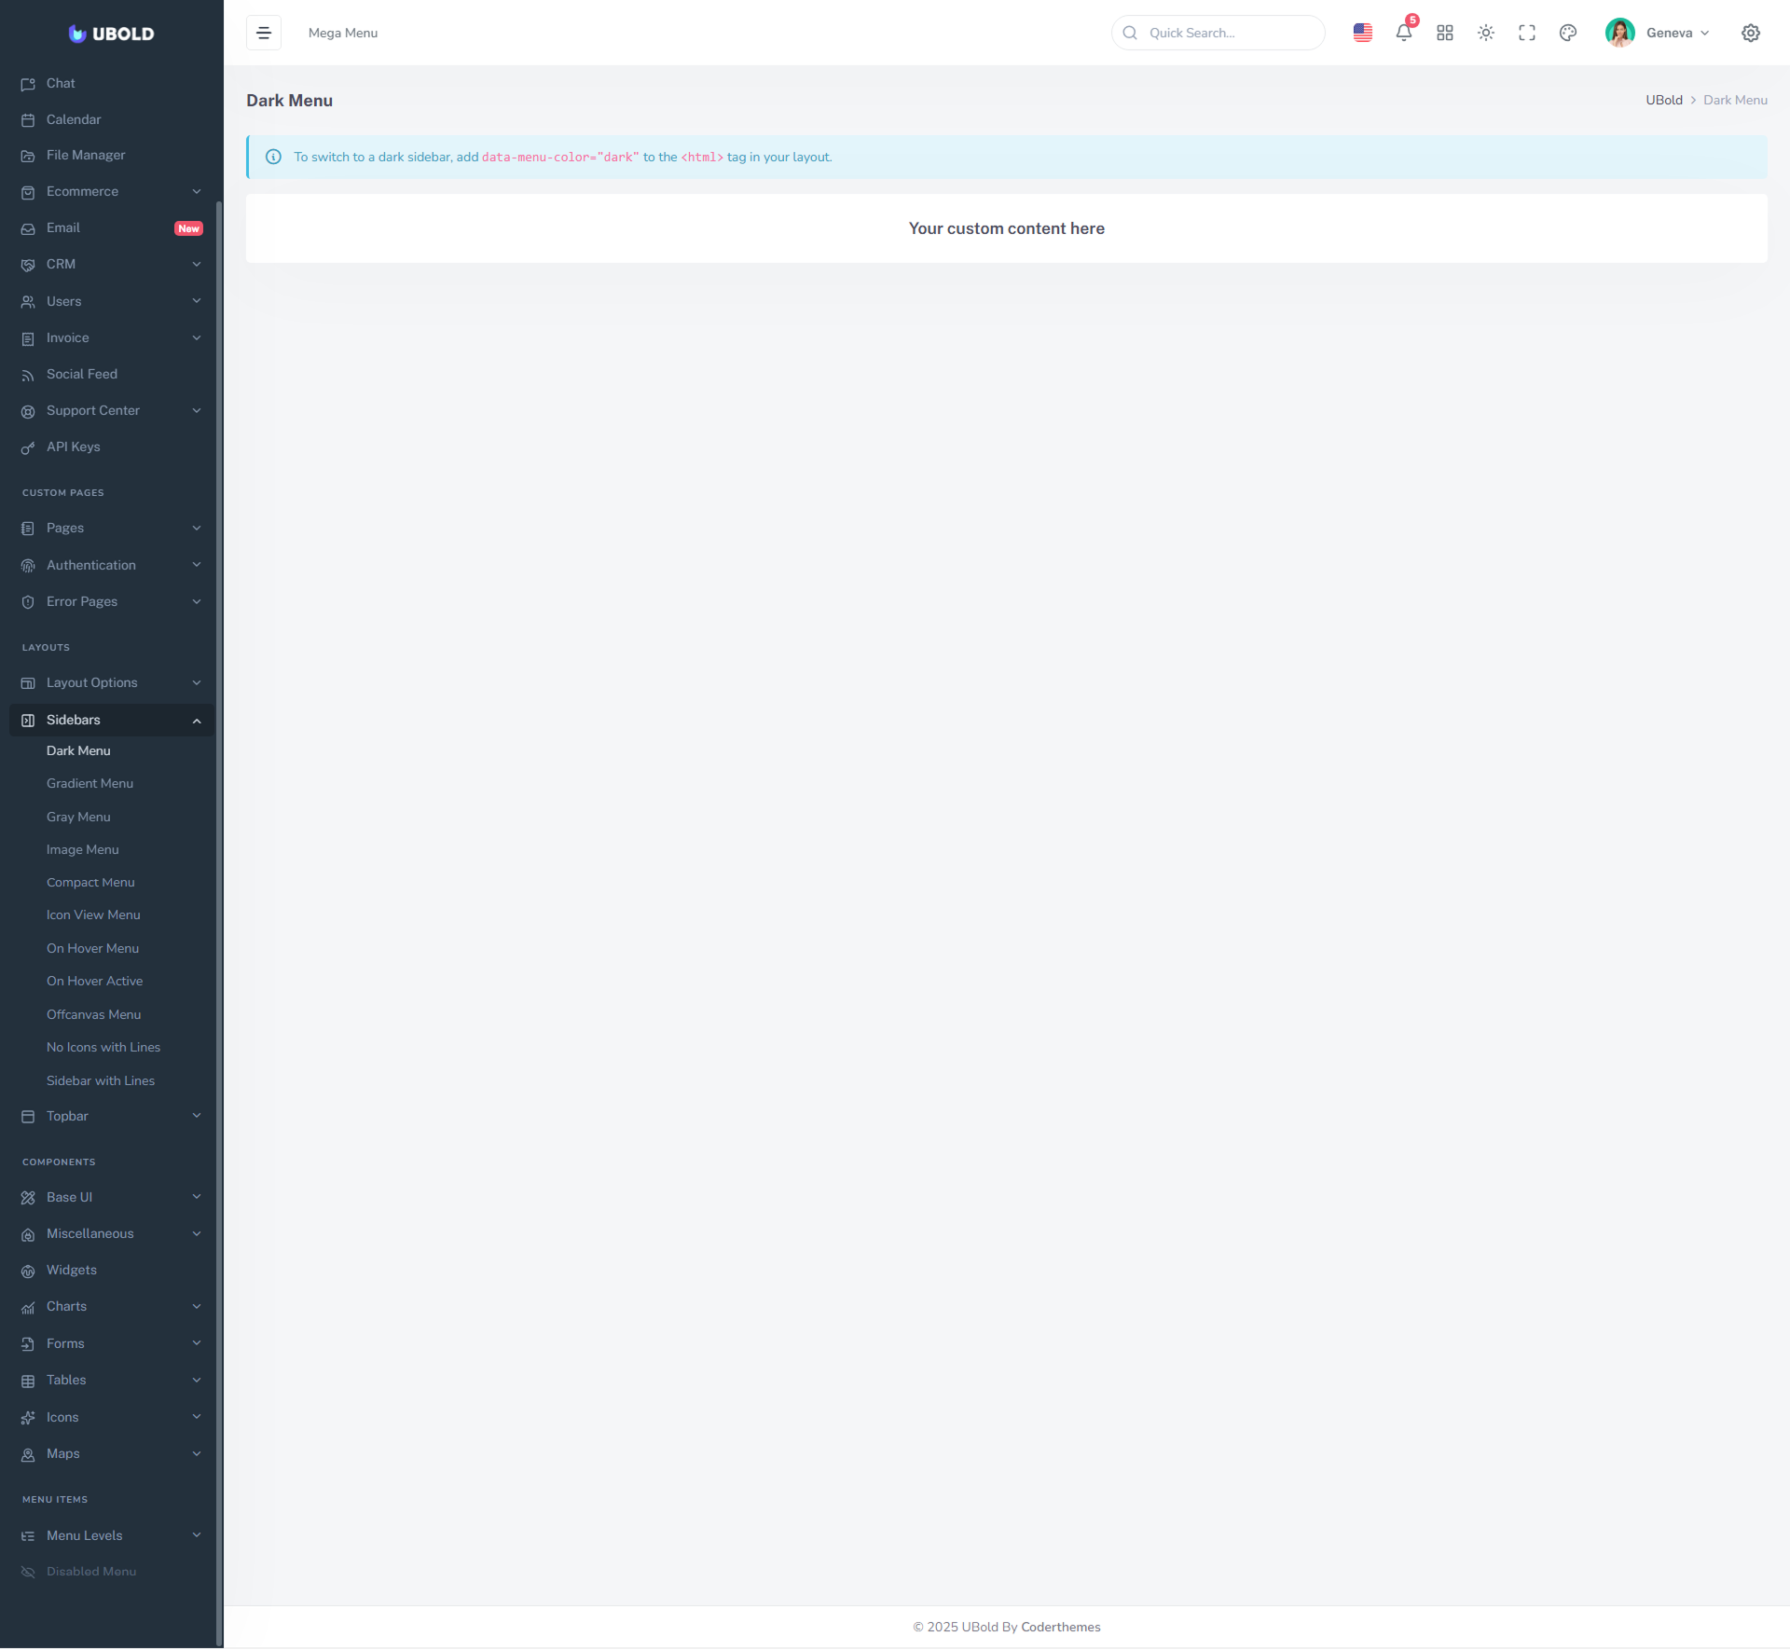The width and height of the screenshot is (1790, 1650).
Task: Click the Ecommerce basket icon
Action: point(28,192)
